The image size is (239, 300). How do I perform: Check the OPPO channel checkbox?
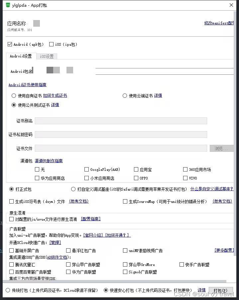pos(136,178)
